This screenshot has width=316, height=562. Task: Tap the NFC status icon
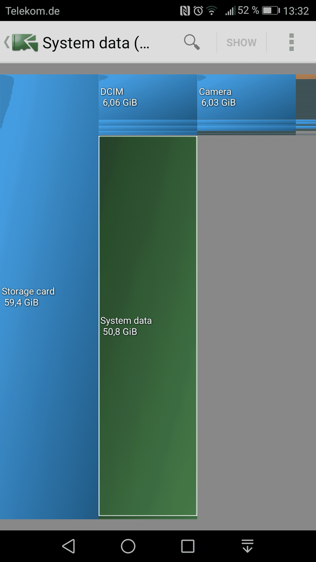(185, 11)
